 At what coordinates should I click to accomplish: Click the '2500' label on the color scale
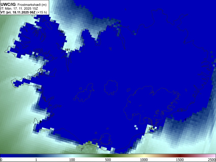coord(212,160)
